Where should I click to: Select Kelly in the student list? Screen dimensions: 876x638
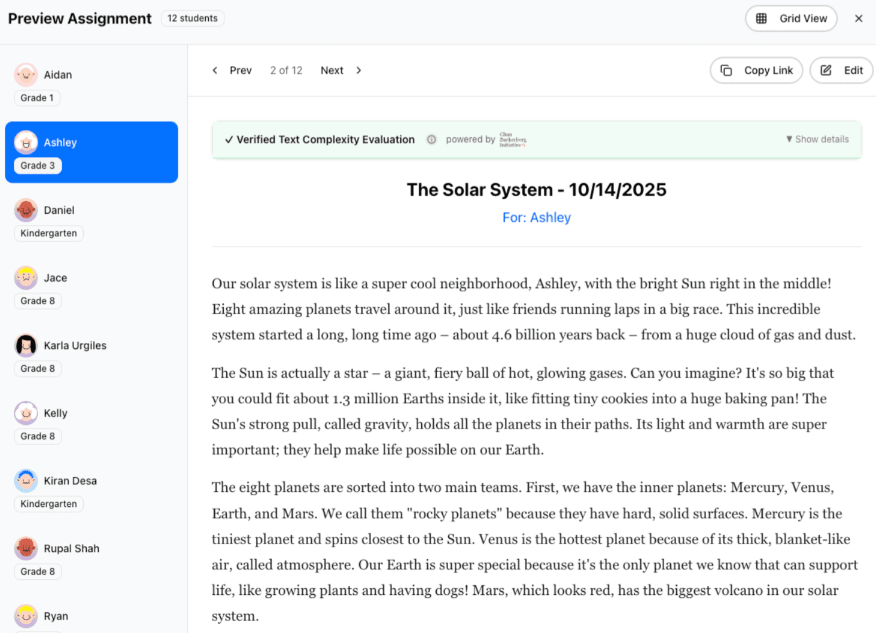[x=55, y=413]
